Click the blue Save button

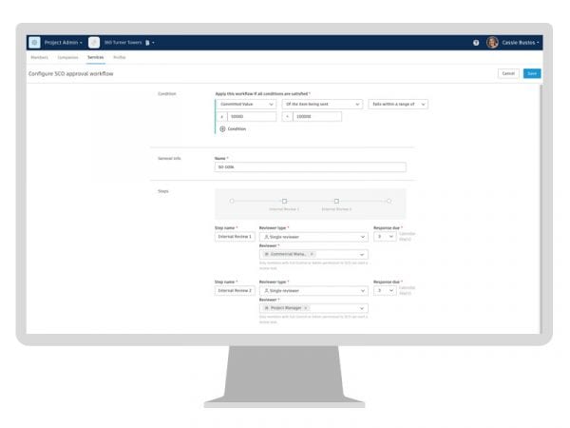[x=532, y=73]
